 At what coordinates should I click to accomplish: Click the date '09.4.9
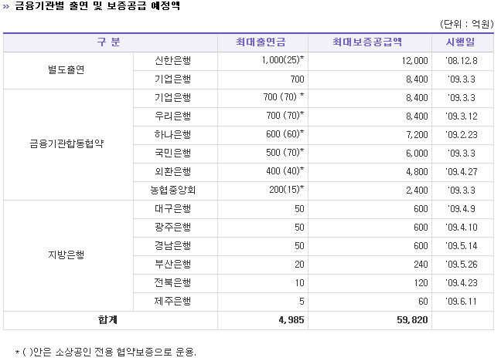coord(462,208)
